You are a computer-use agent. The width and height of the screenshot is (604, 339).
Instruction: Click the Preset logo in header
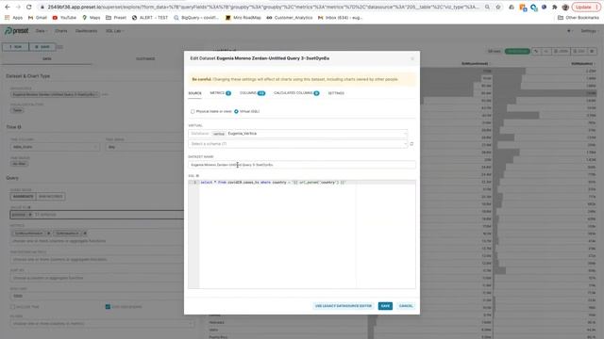tap(17, 31)
